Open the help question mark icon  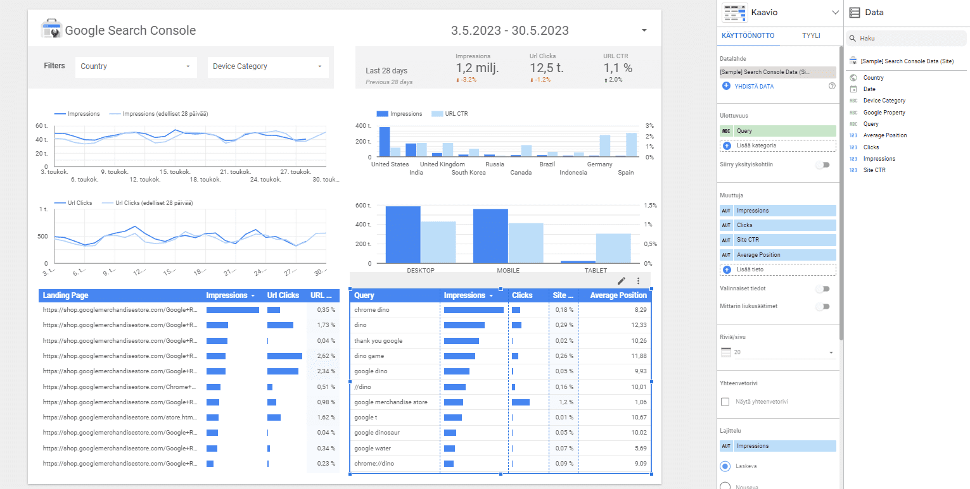[832, 86]
